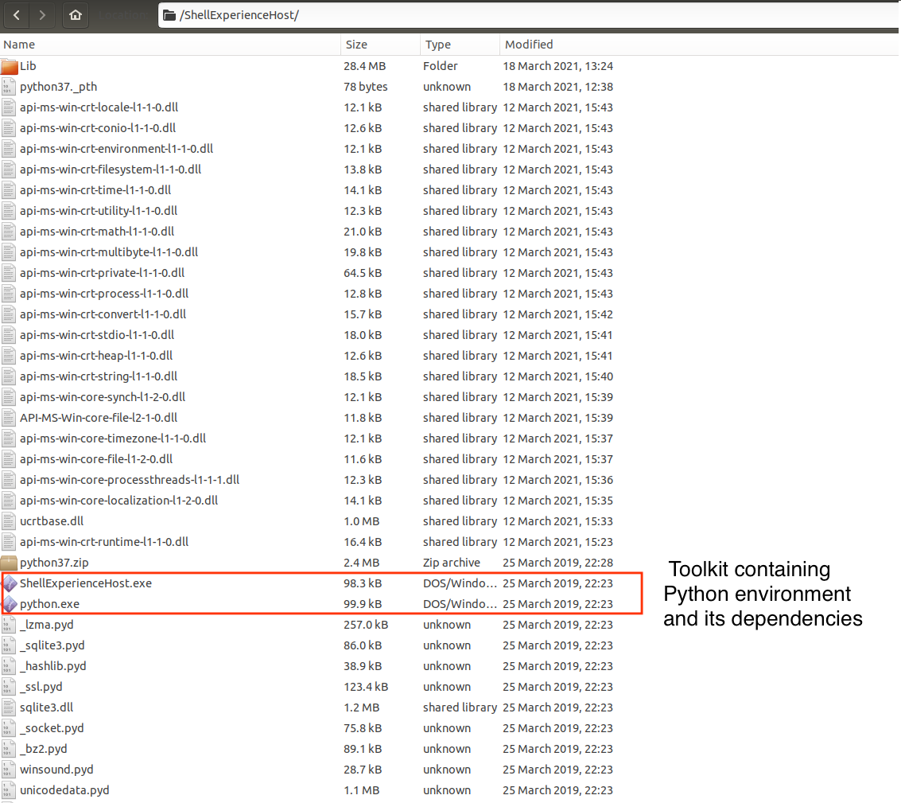
Task: Click the 12 March 2021, 15:23 modified date
Action: click(x=557, y=542)
